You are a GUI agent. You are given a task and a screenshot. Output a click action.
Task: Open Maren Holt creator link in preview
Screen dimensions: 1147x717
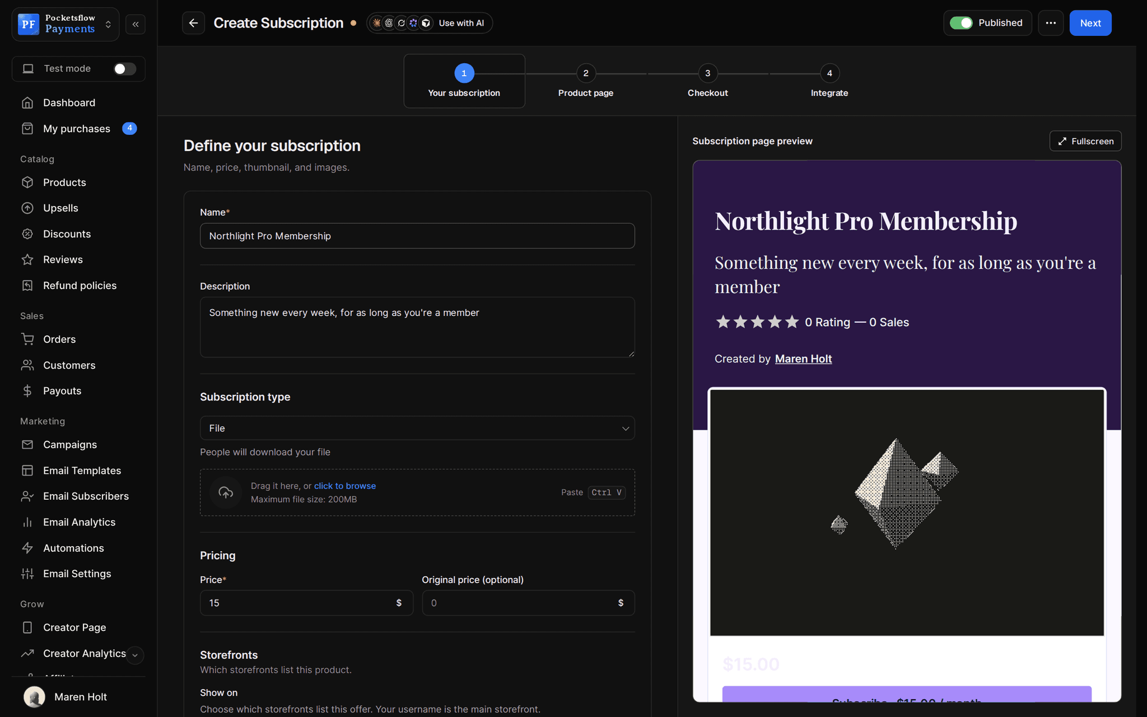pyautogui.click(x=803, y=358)
